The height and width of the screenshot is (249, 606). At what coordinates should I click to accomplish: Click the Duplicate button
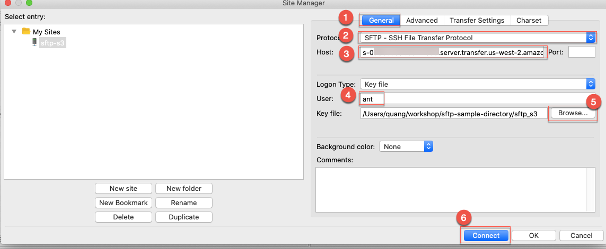(183, 217)
